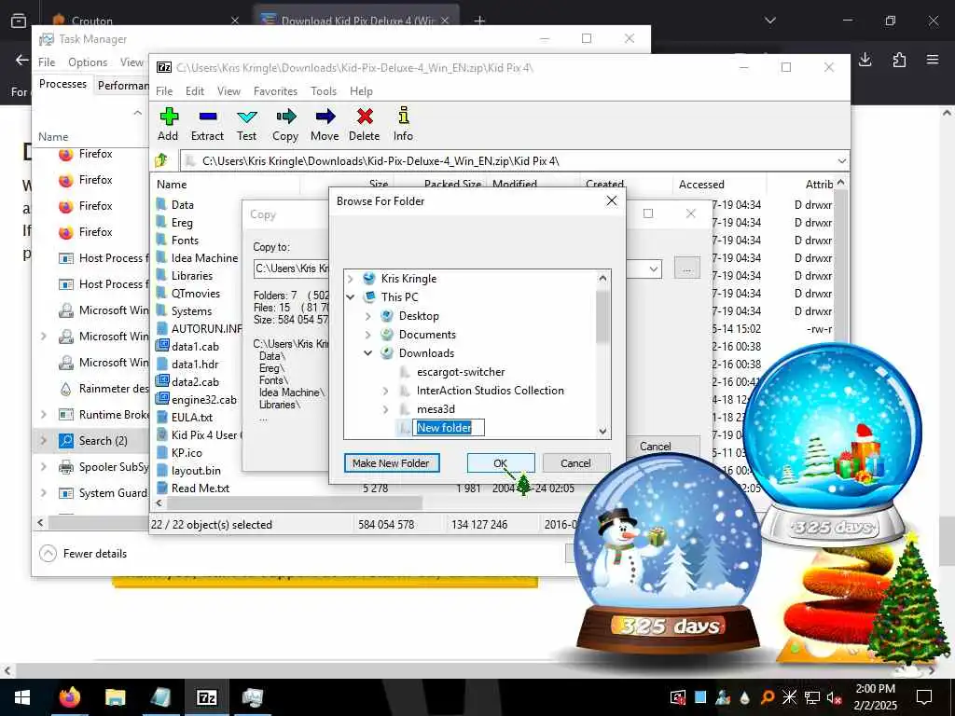Open the 7-Zip address bar dropdown
This screenshot has height=716, width=955.
coord(842,160)
